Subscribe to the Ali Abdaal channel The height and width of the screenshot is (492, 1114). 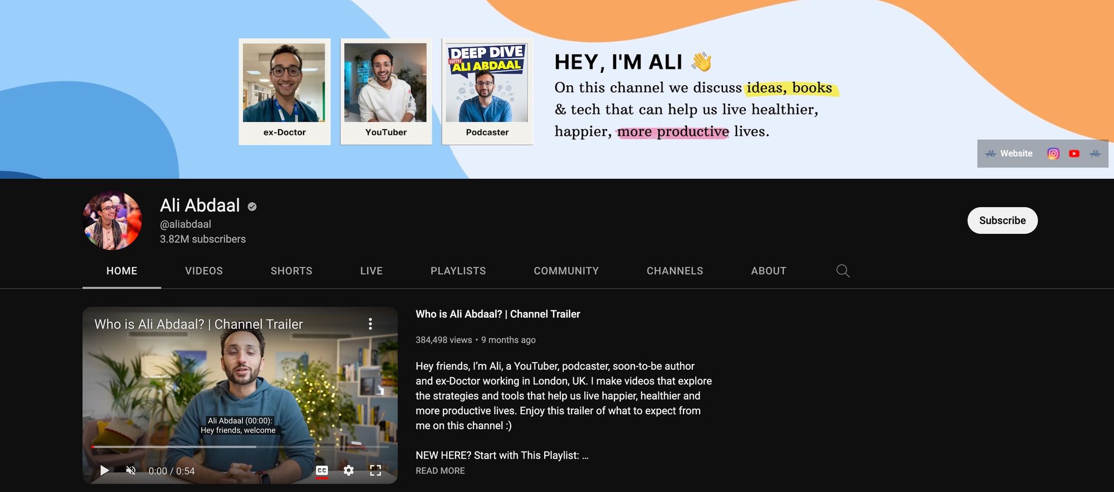1002,220
